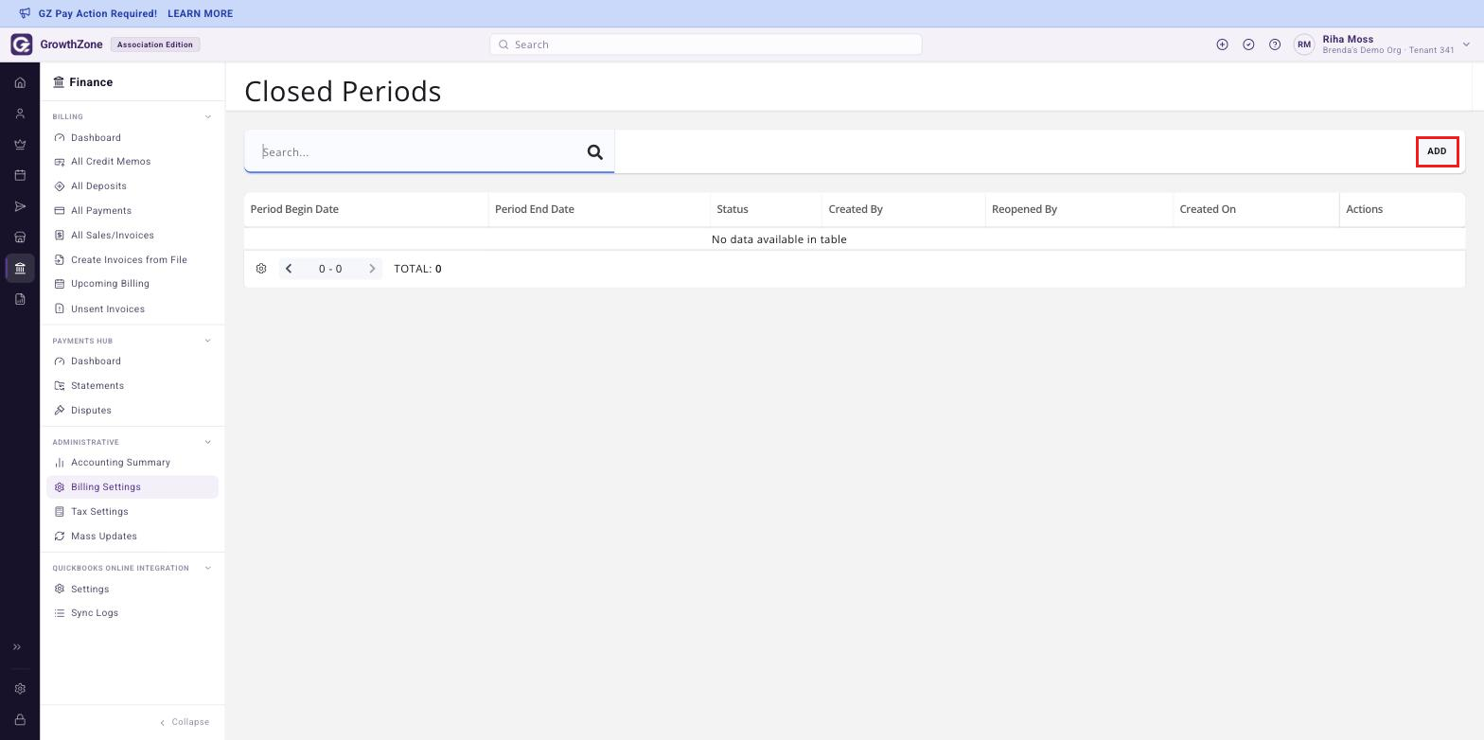Collapse the Administrative section chevron
Screen dimensions: 1484x740
[x=208, y=442]
